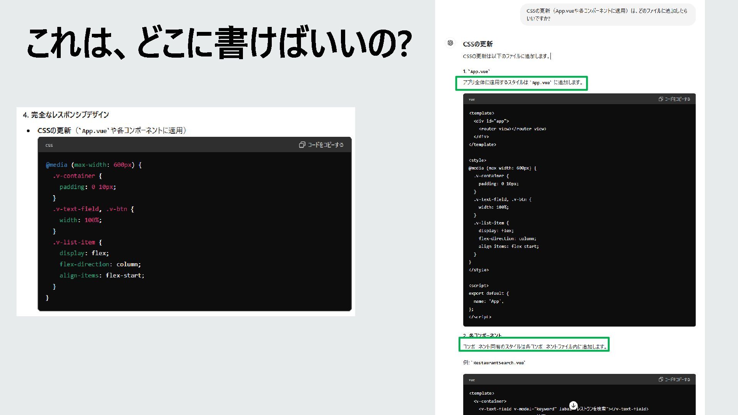Copy code from the bottom vue code block
This screenshot has width=738, height=415.
[x=674, y=379]
